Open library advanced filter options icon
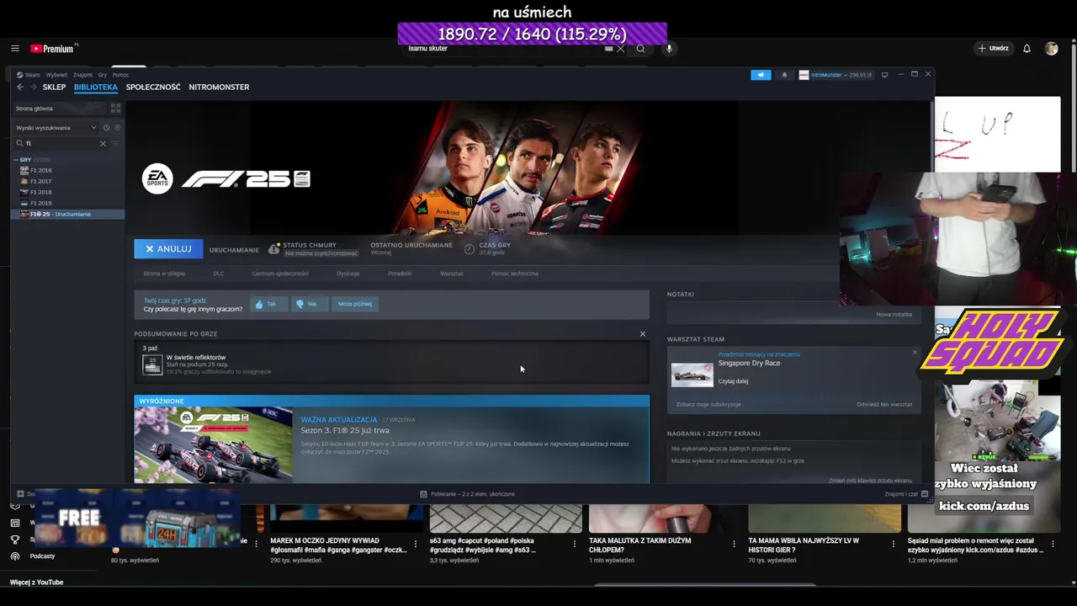 coord(116,143)
